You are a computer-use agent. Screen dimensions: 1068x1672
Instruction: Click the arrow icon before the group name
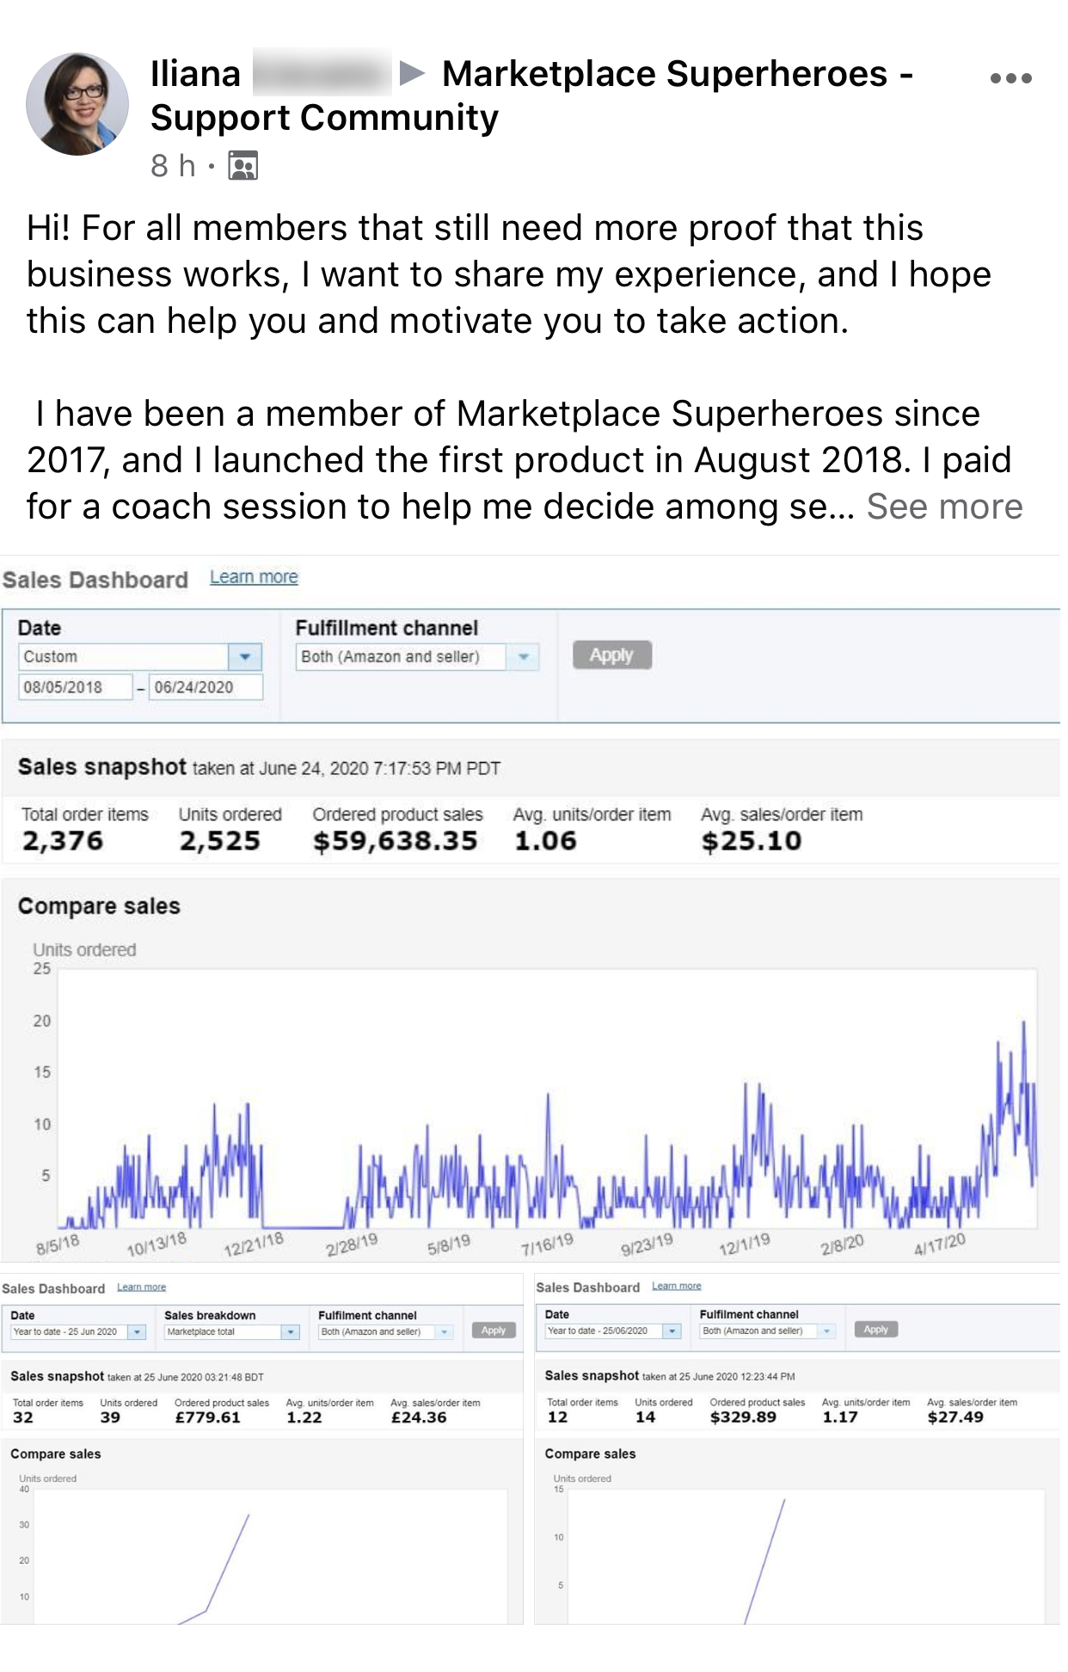(x=413, y=74)
